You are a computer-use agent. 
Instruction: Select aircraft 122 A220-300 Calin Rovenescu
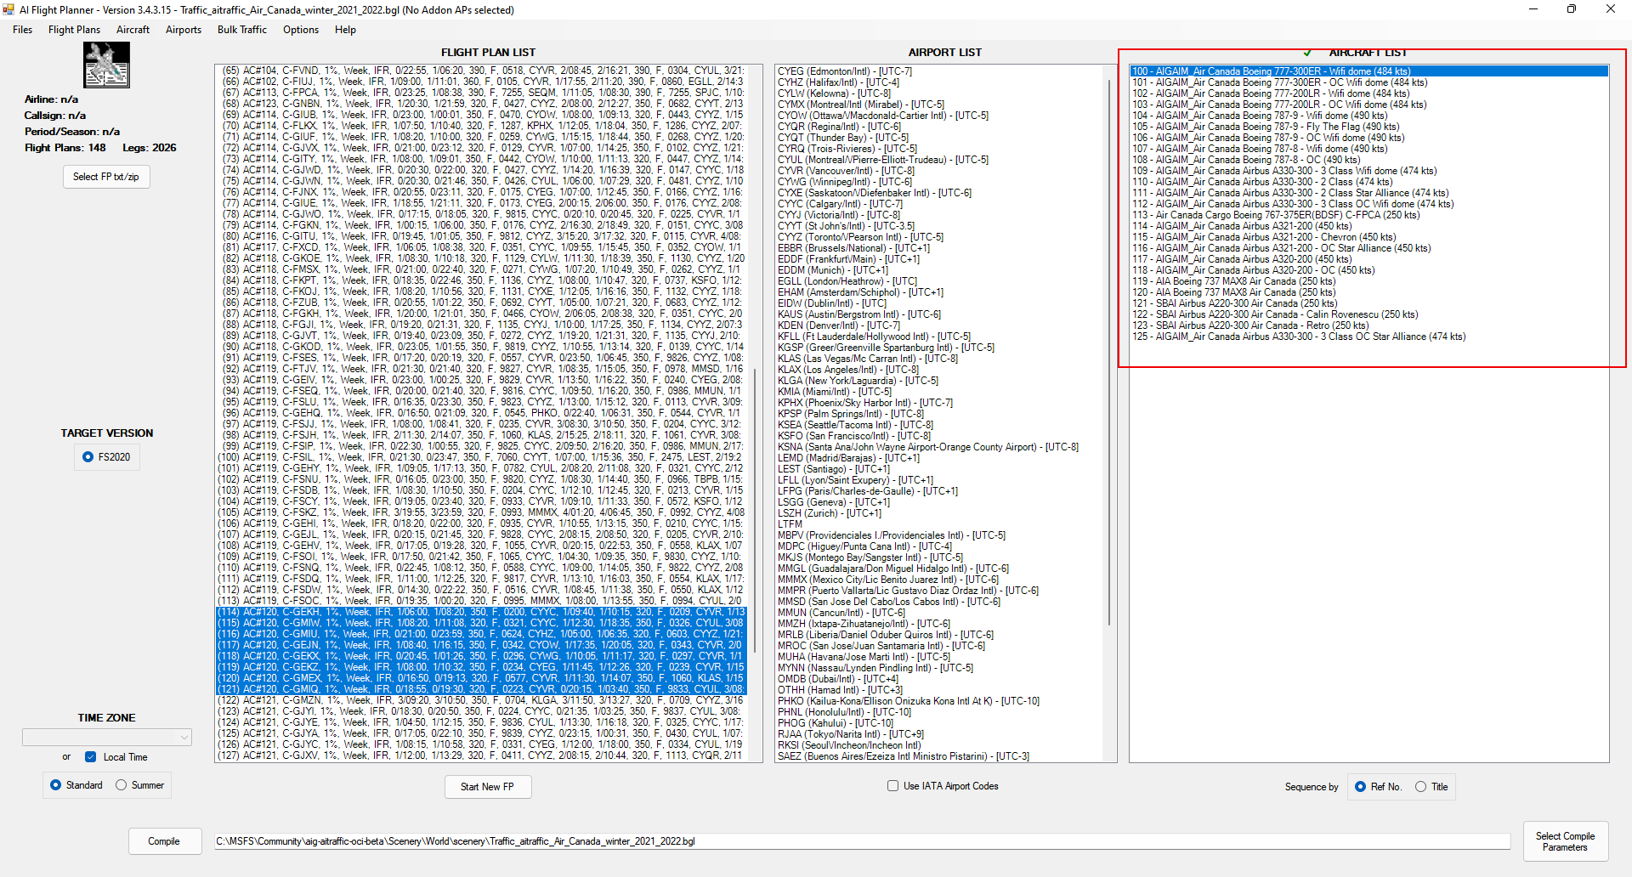tap(1368, 314)
